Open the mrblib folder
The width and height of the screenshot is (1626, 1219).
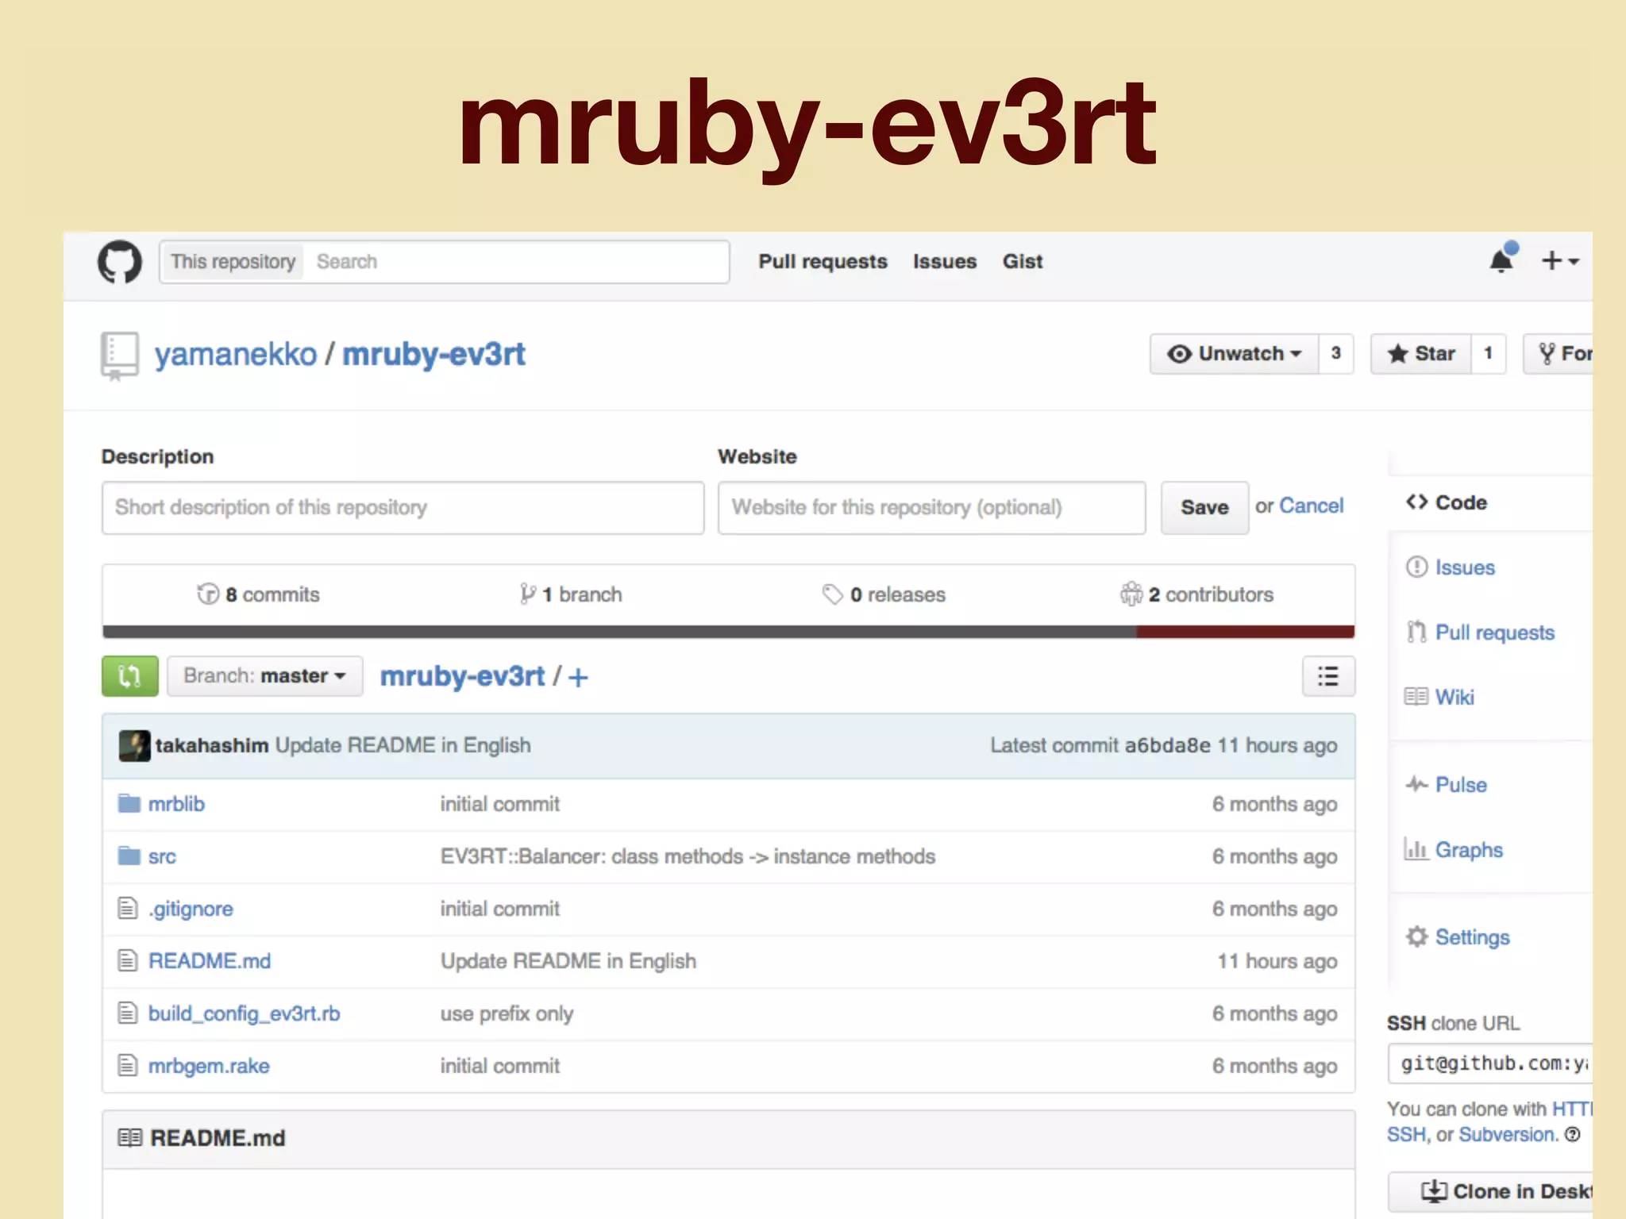click(176, 804)
